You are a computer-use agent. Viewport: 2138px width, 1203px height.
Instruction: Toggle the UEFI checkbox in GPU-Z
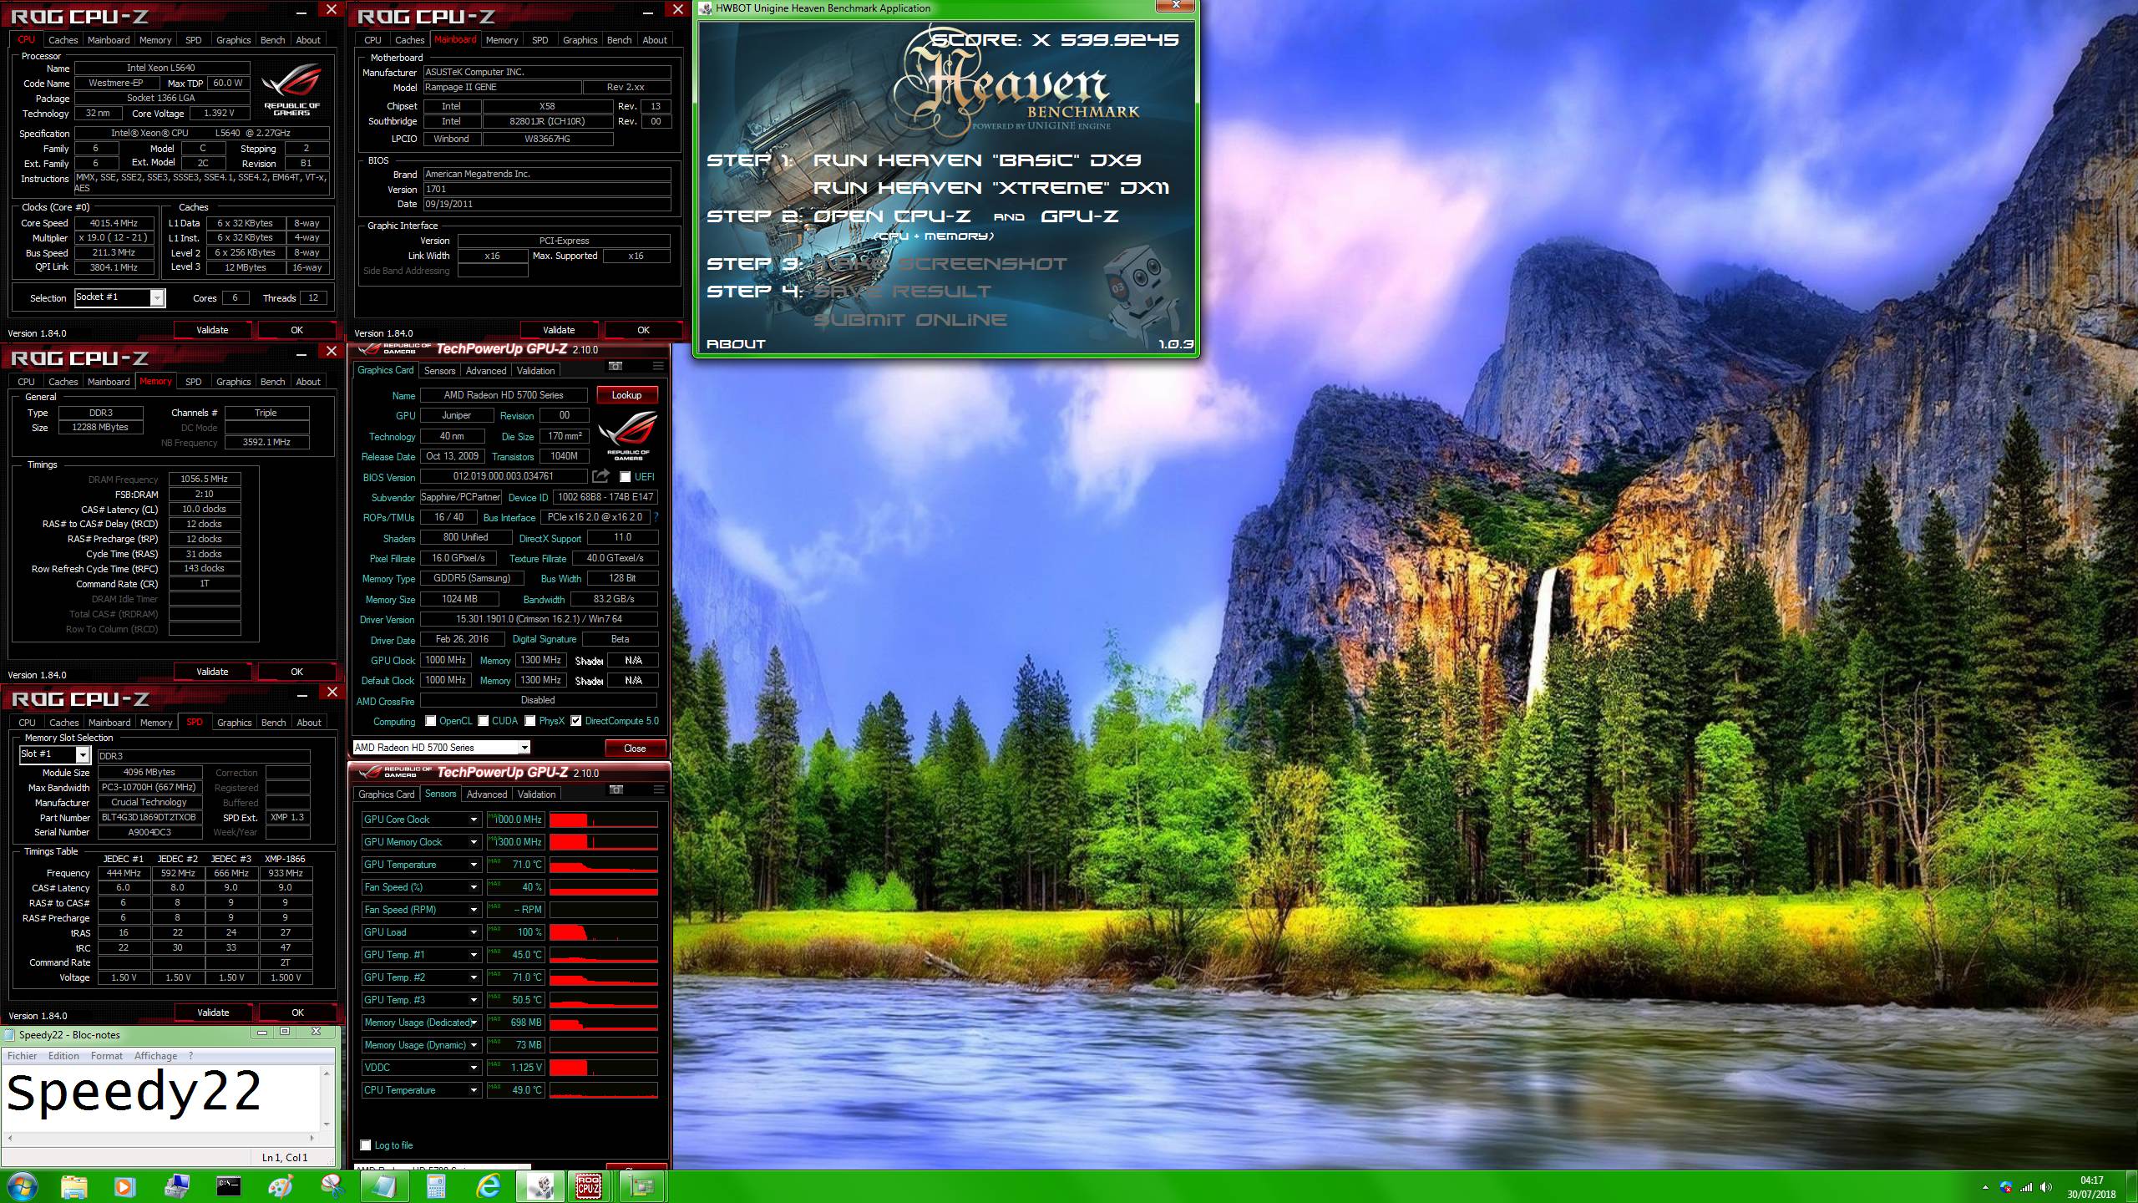pos(625,477)
